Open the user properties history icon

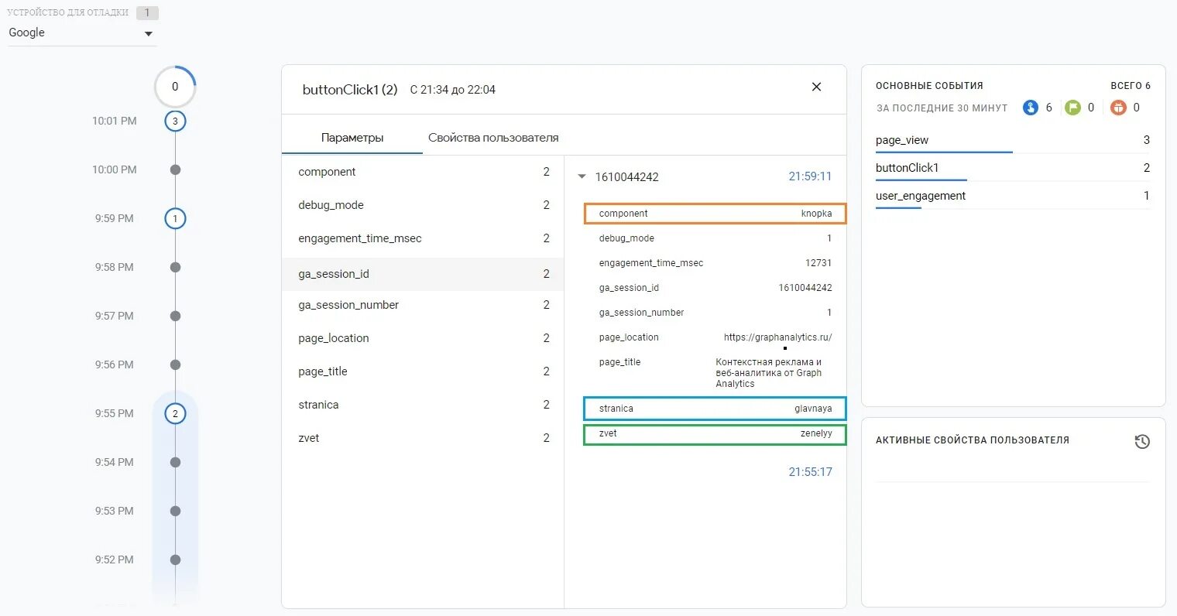coord(1141,442)
